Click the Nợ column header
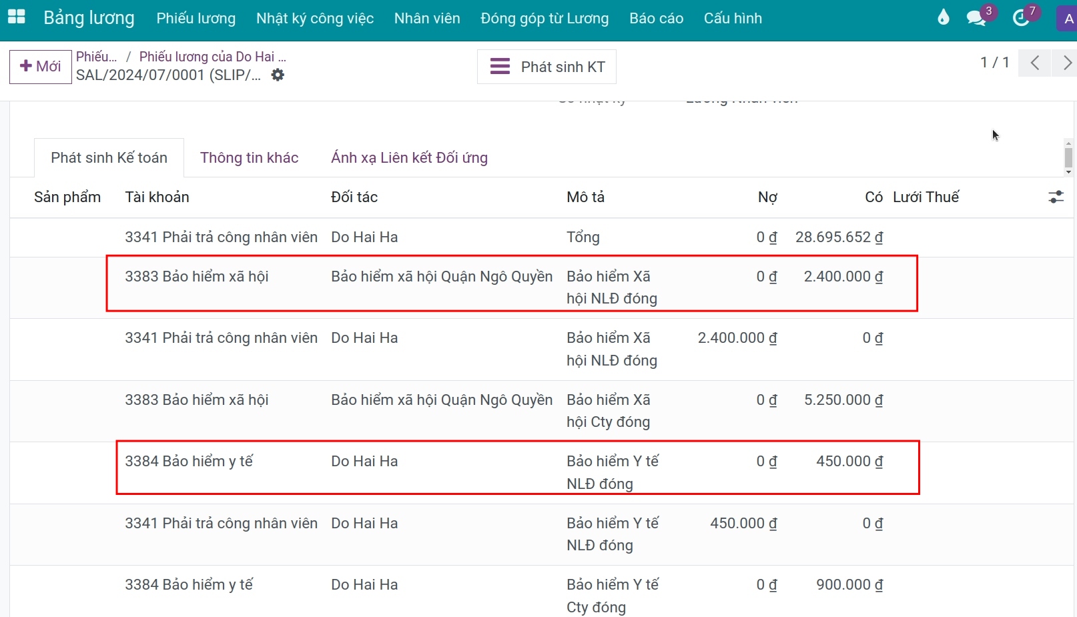Screen dimensions: 1077x617 [x=767, y=197]
